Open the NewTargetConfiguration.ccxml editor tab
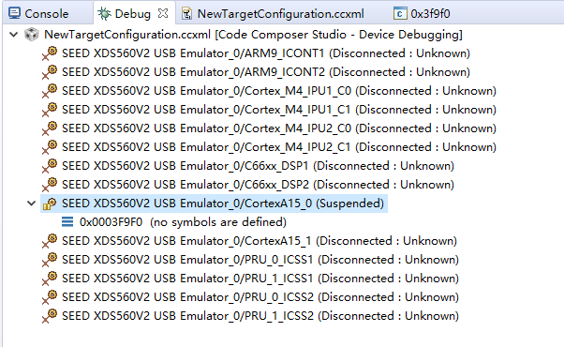Image resolution: width=564 pixels, height=347 pixels. [274, 14]
